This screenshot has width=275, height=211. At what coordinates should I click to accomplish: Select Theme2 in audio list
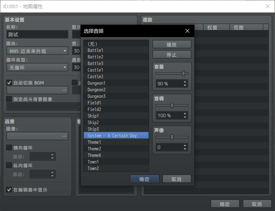(x=116, y=149)
